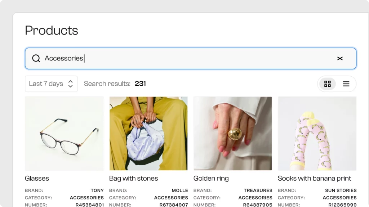Viewport: 369px width, 207px height.
Task: Open the Bag with stones image
Action: click(x=148, y=133)
